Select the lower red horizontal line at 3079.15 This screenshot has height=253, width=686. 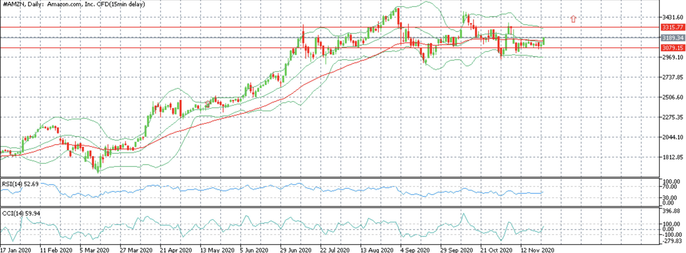tap(330, 48)
